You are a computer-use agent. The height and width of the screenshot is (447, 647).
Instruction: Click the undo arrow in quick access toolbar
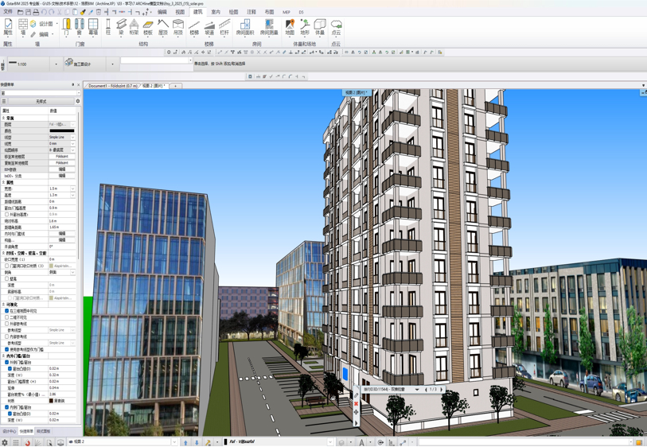[x=44, y=12]
